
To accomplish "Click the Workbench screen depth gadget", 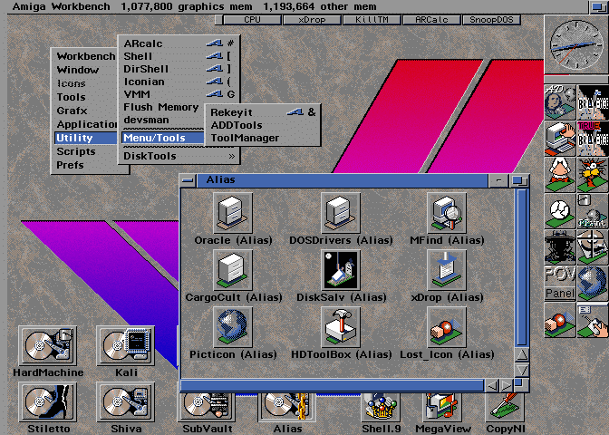I will point(598,6).
